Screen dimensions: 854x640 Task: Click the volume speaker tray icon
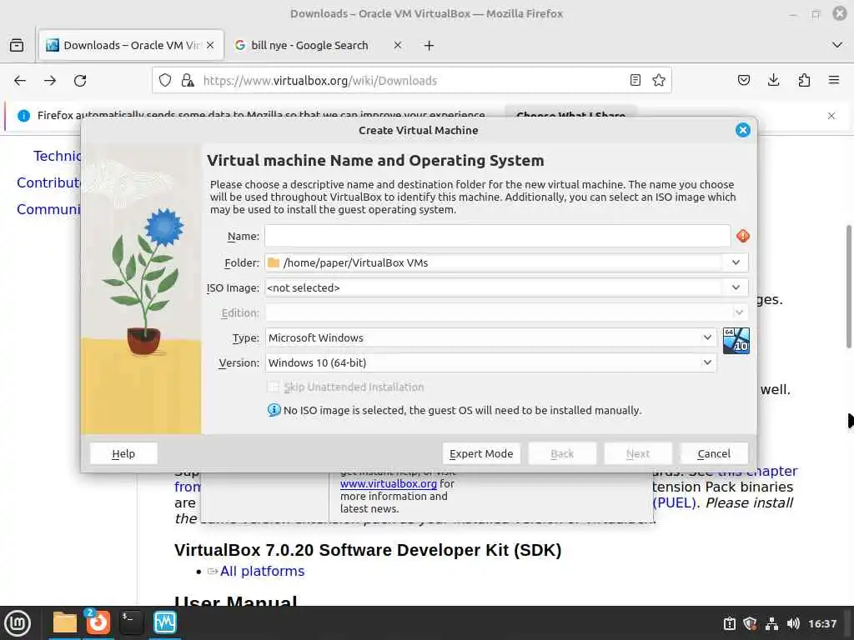tap(793, 623)
